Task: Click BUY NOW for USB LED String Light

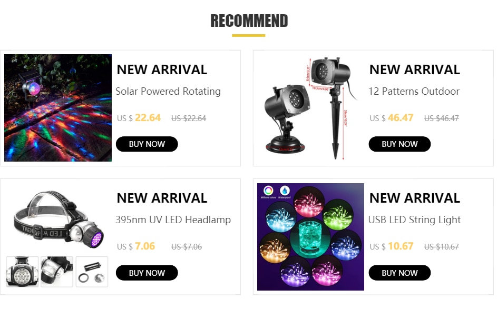Action: coord(399,273)
